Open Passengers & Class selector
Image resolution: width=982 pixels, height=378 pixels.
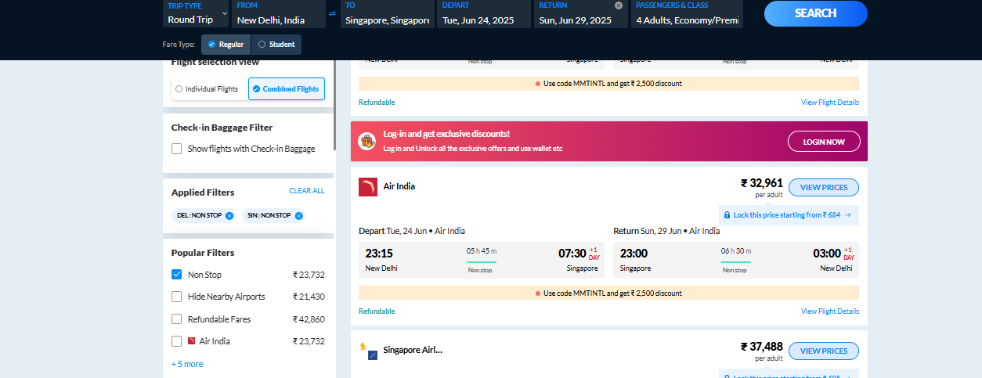tap(687, 14)
